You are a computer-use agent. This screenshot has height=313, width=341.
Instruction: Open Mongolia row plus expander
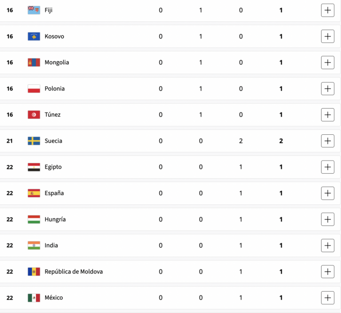[327, 63]
